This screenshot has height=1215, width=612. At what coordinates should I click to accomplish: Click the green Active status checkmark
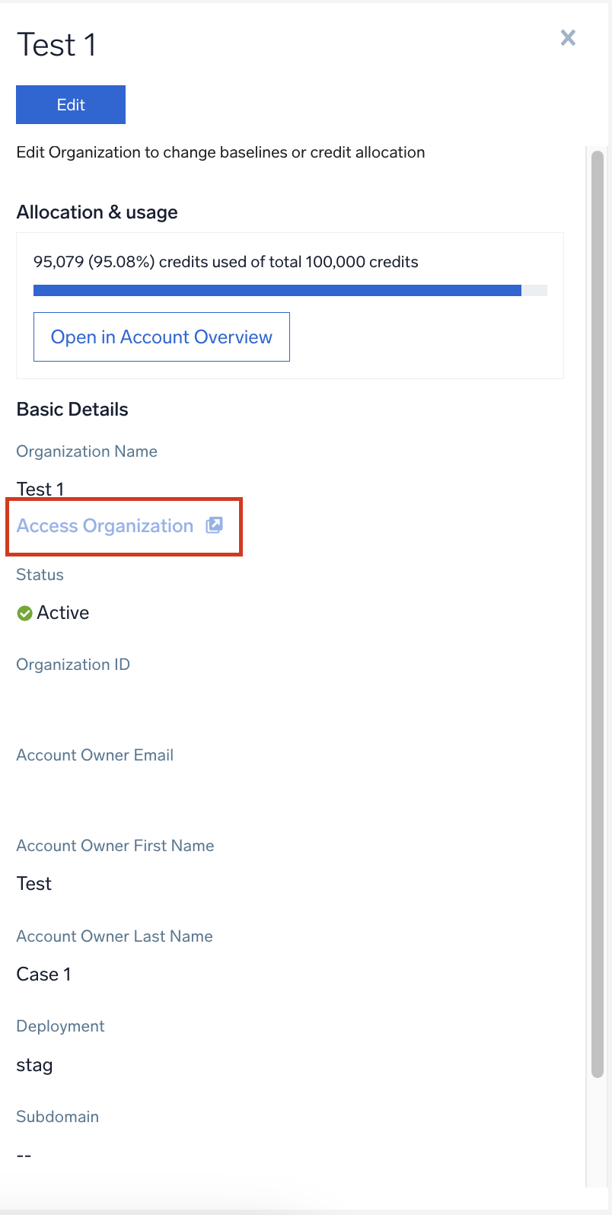(x=25, y=613)
